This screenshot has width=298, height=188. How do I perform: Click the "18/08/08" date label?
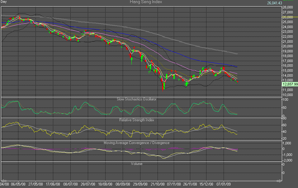pyautogui.click(x=105, y=184)
